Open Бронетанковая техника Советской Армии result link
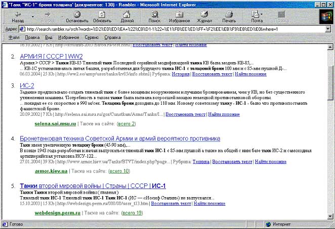The height and width of the screenshot is (229, 335). pyautogui.click(x=120, y=139)
